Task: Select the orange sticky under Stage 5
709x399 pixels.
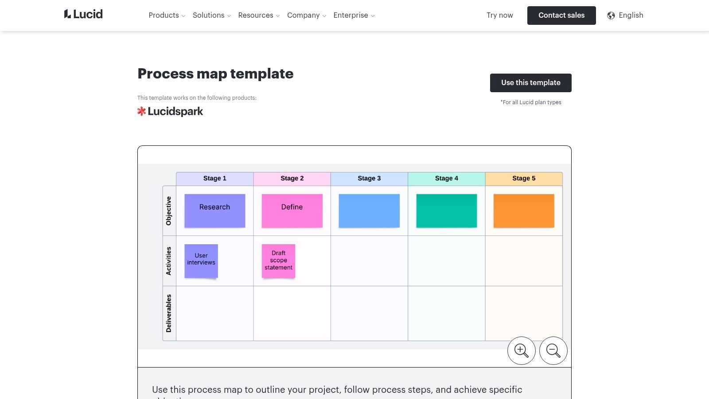Action: [523, 211]
